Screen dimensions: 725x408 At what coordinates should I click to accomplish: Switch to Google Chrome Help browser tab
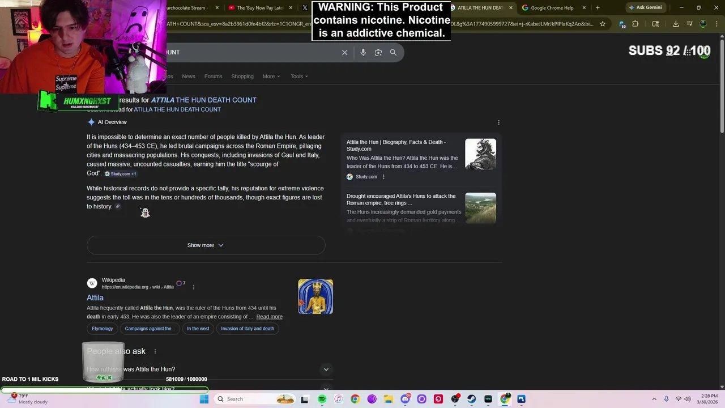click(x=552, y=7)
